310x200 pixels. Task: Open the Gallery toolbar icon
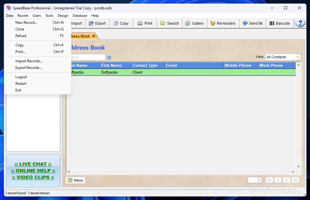pyautogui.click(x=188, y=23)
